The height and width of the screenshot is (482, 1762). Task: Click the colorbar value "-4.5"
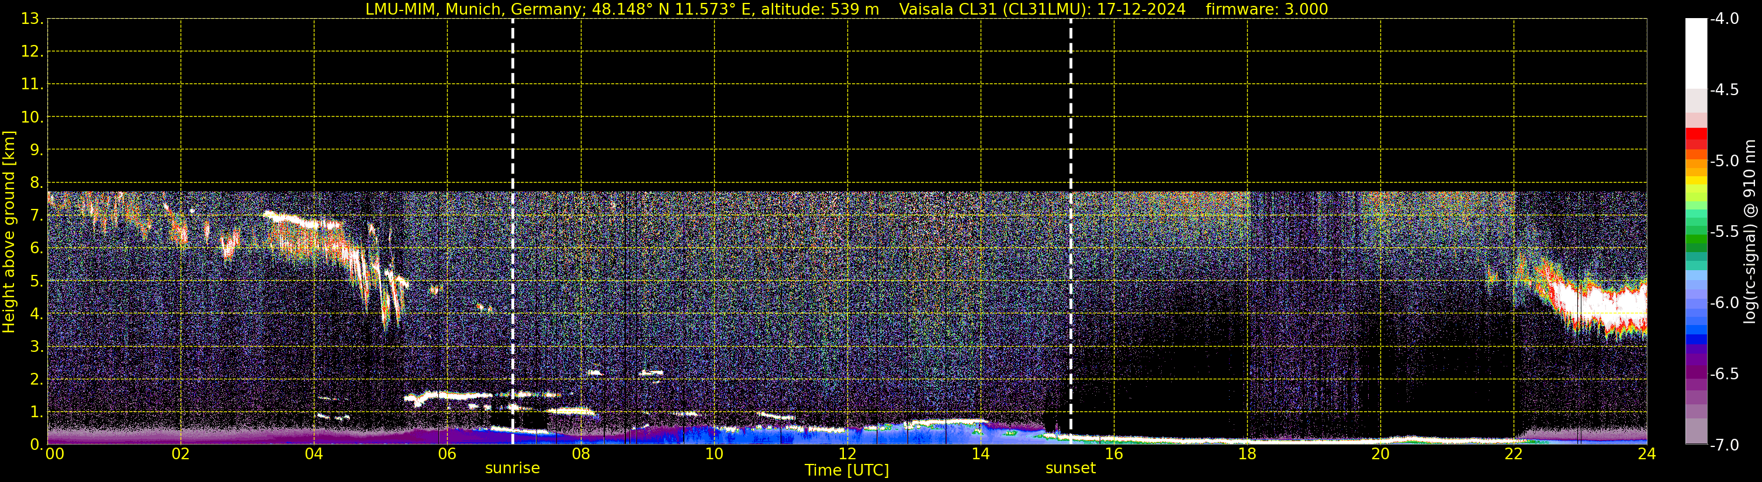click(x=1723, y=89)
